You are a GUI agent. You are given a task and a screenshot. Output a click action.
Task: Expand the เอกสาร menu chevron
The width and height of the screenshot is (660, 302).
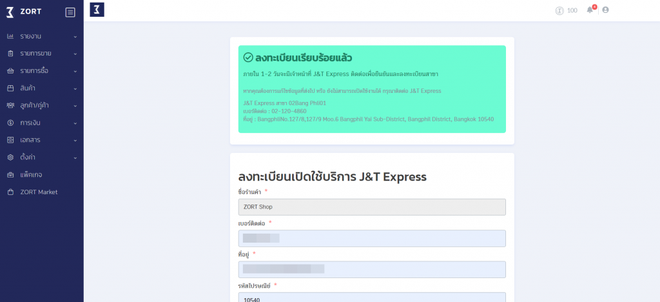tap(75, 140)
